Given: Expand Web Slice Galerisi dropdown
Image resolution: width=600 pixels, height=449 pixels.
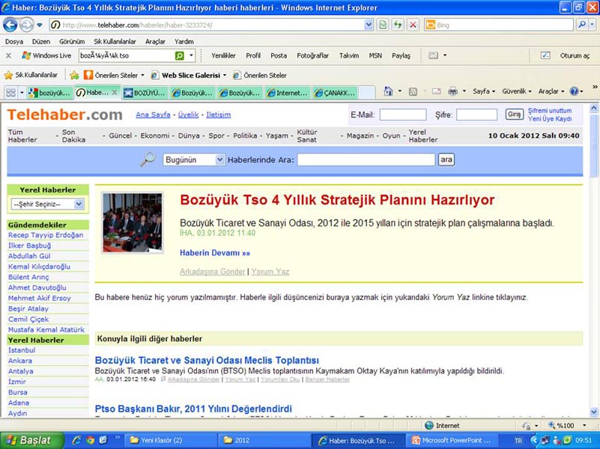Looking at the screenshot, I should (x=225, y=76).
